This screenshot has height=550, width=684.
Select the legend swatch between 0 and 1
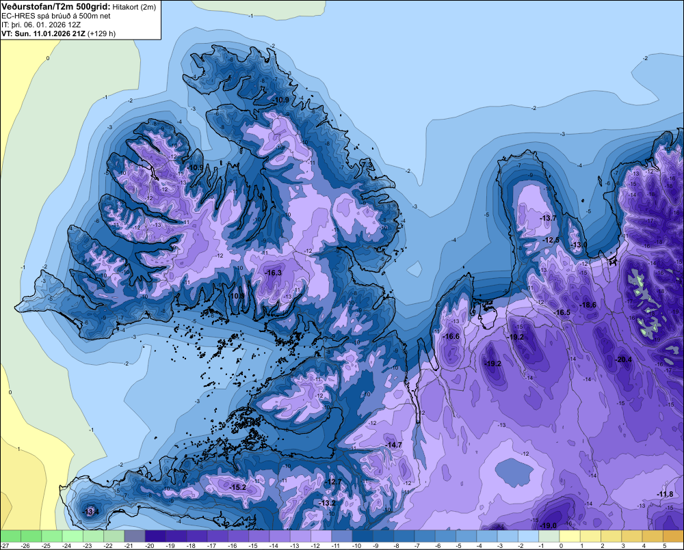coord(570,536)
